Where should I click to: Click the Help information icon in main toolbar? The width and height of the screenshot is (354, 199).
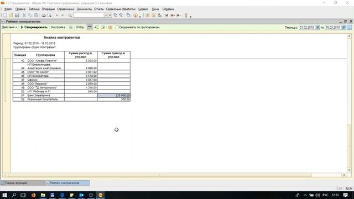[135, 15]
